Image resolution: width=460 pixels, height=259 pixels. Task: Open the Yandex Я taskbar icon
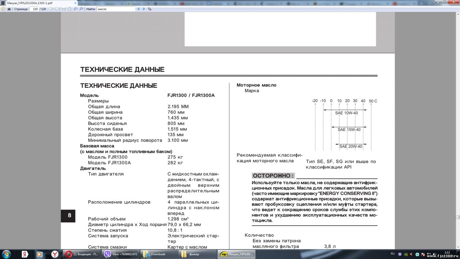pos(25,254)
